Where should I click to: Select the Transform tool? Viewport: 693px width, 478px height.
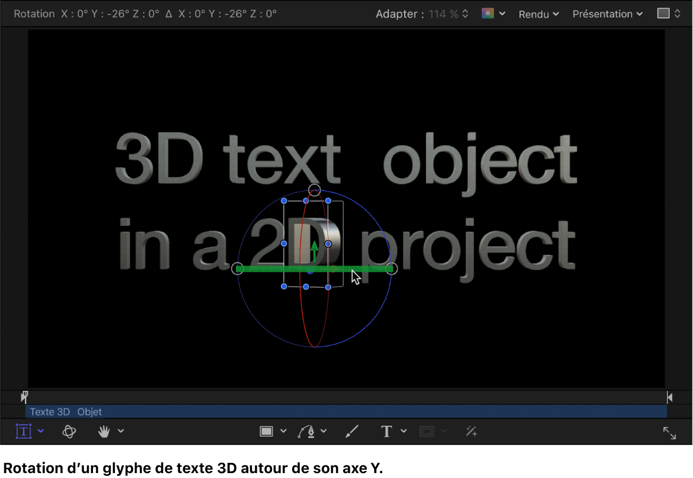(x=24, y=431)
